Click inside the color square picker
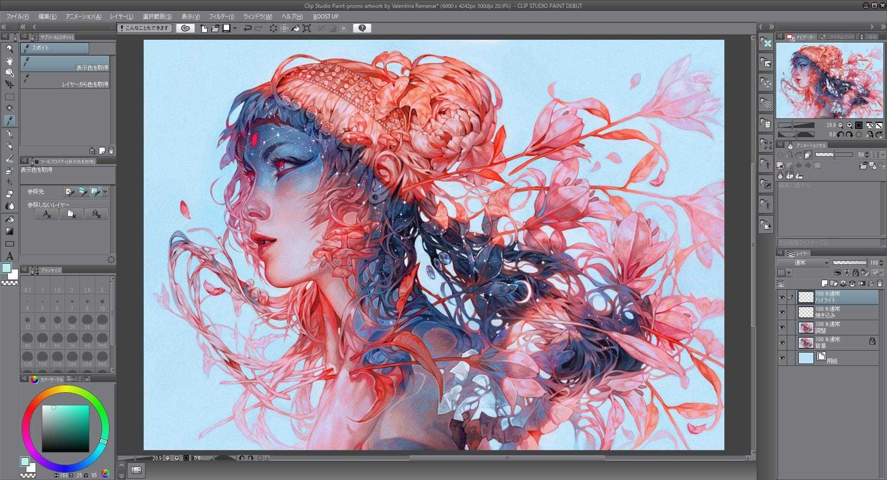Image resolution: width=887 pixels, height=480 pixels. click(66, 428)
